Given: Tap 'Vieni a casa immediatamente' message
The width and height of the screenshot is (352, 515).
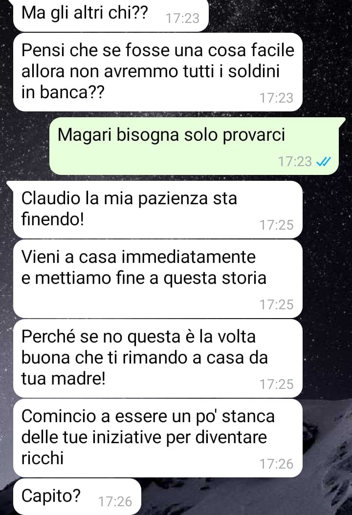Looking at the screenshot, I should [158, 279].
